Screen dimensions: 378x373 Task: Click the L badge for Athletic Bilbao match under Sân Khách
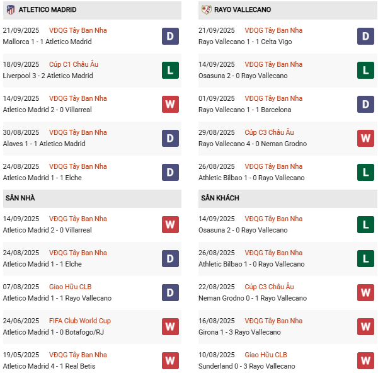365,258
